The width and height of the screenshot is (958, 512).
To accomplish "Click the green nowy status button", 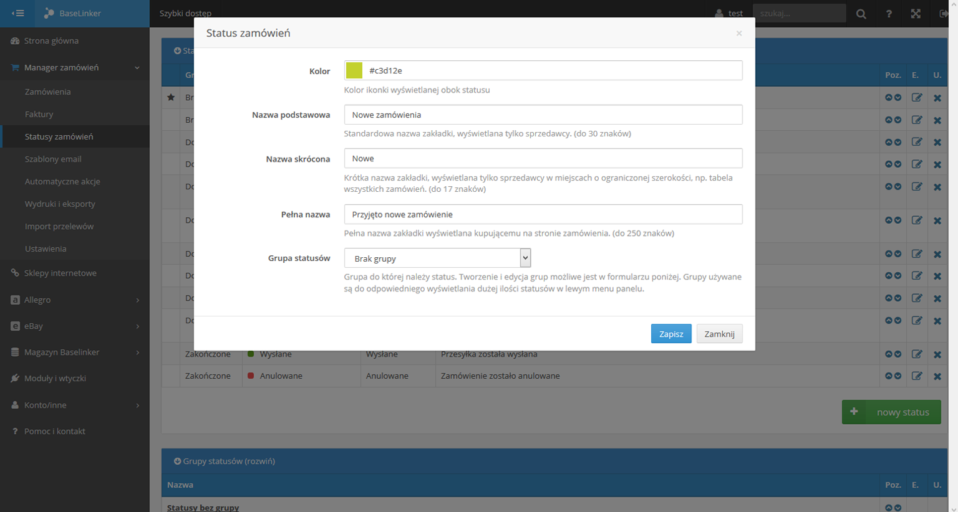I will [891, 412].
